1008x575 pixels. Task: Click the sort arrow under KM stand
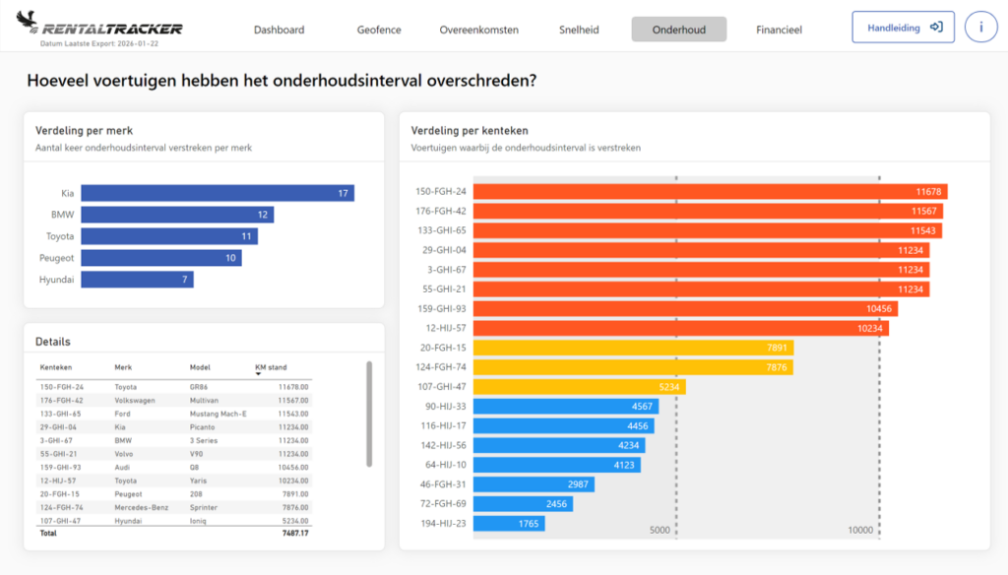point(259,374)
